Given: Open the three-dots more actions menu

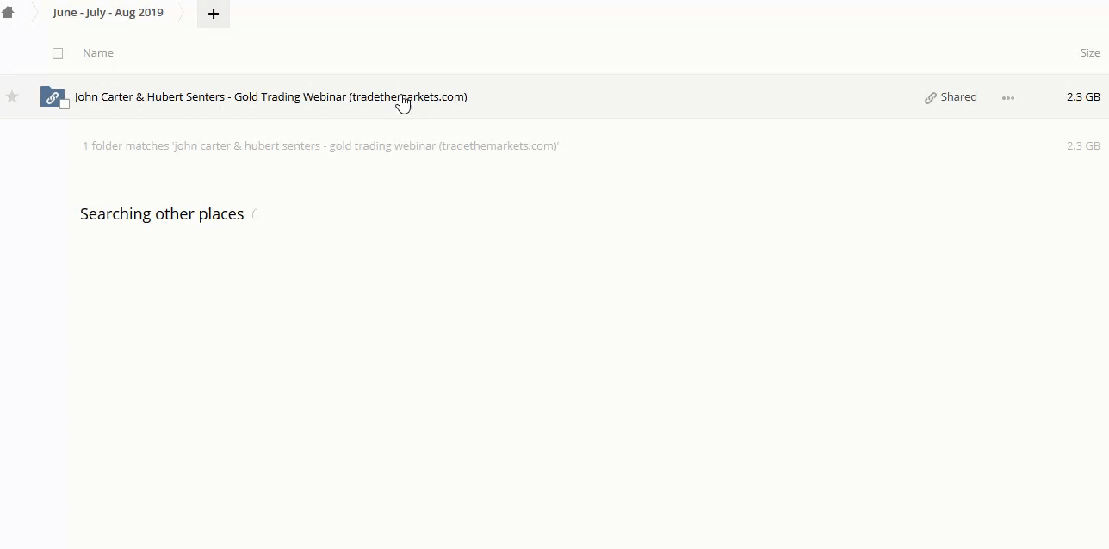Looking at the screenshot, I should [1008, 97].
